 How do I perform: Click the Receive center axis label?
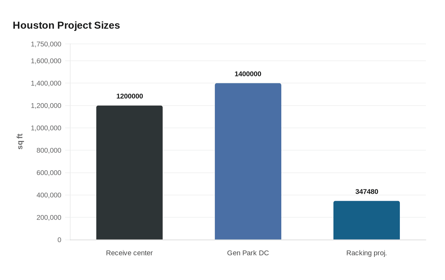[x=129, y=253]
